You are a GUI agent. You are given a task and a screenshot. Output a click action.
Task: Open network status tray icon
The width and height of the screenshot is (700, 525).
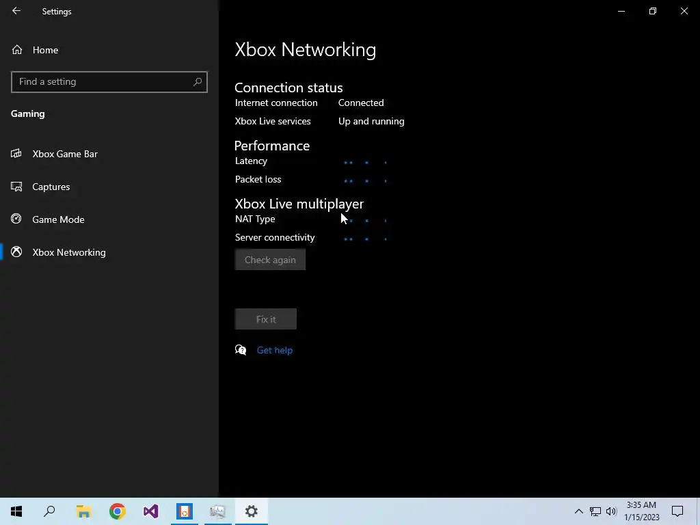(x=595, y=511)
